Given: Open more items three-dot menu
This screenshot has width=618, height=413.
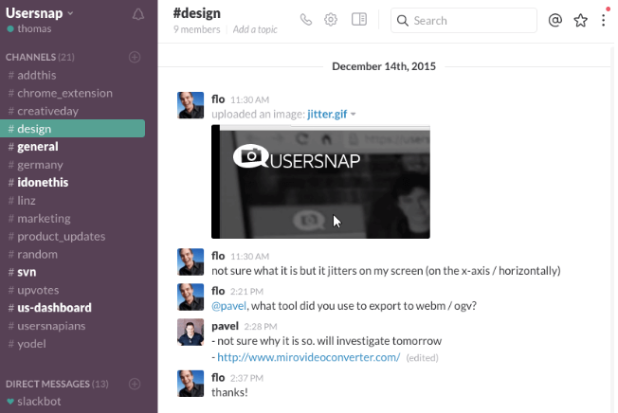Looking at the screenshot, I should [604, 20].
